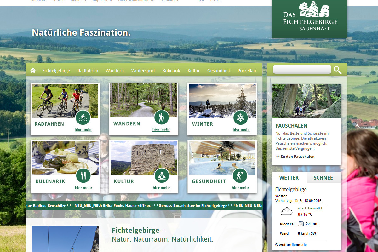Open the 'Zu den Pauschalen' link
Image resolution: width=378 pixels, height=252 pixels.
click(x=295, y=157)
